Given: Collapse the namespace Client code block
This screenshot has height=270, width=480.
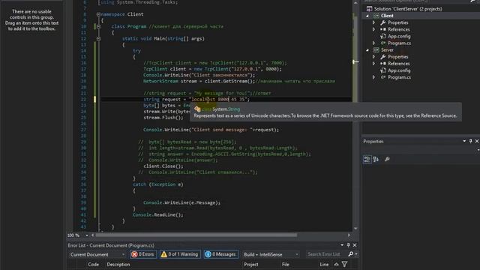Looking at the screenshot, I should coord(98,14).
